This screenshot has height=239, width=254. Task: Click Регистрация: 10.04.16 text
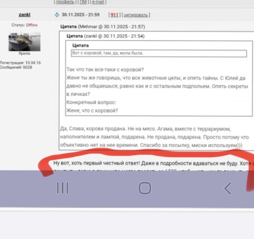pyautogui.click(x=20, y=63)
